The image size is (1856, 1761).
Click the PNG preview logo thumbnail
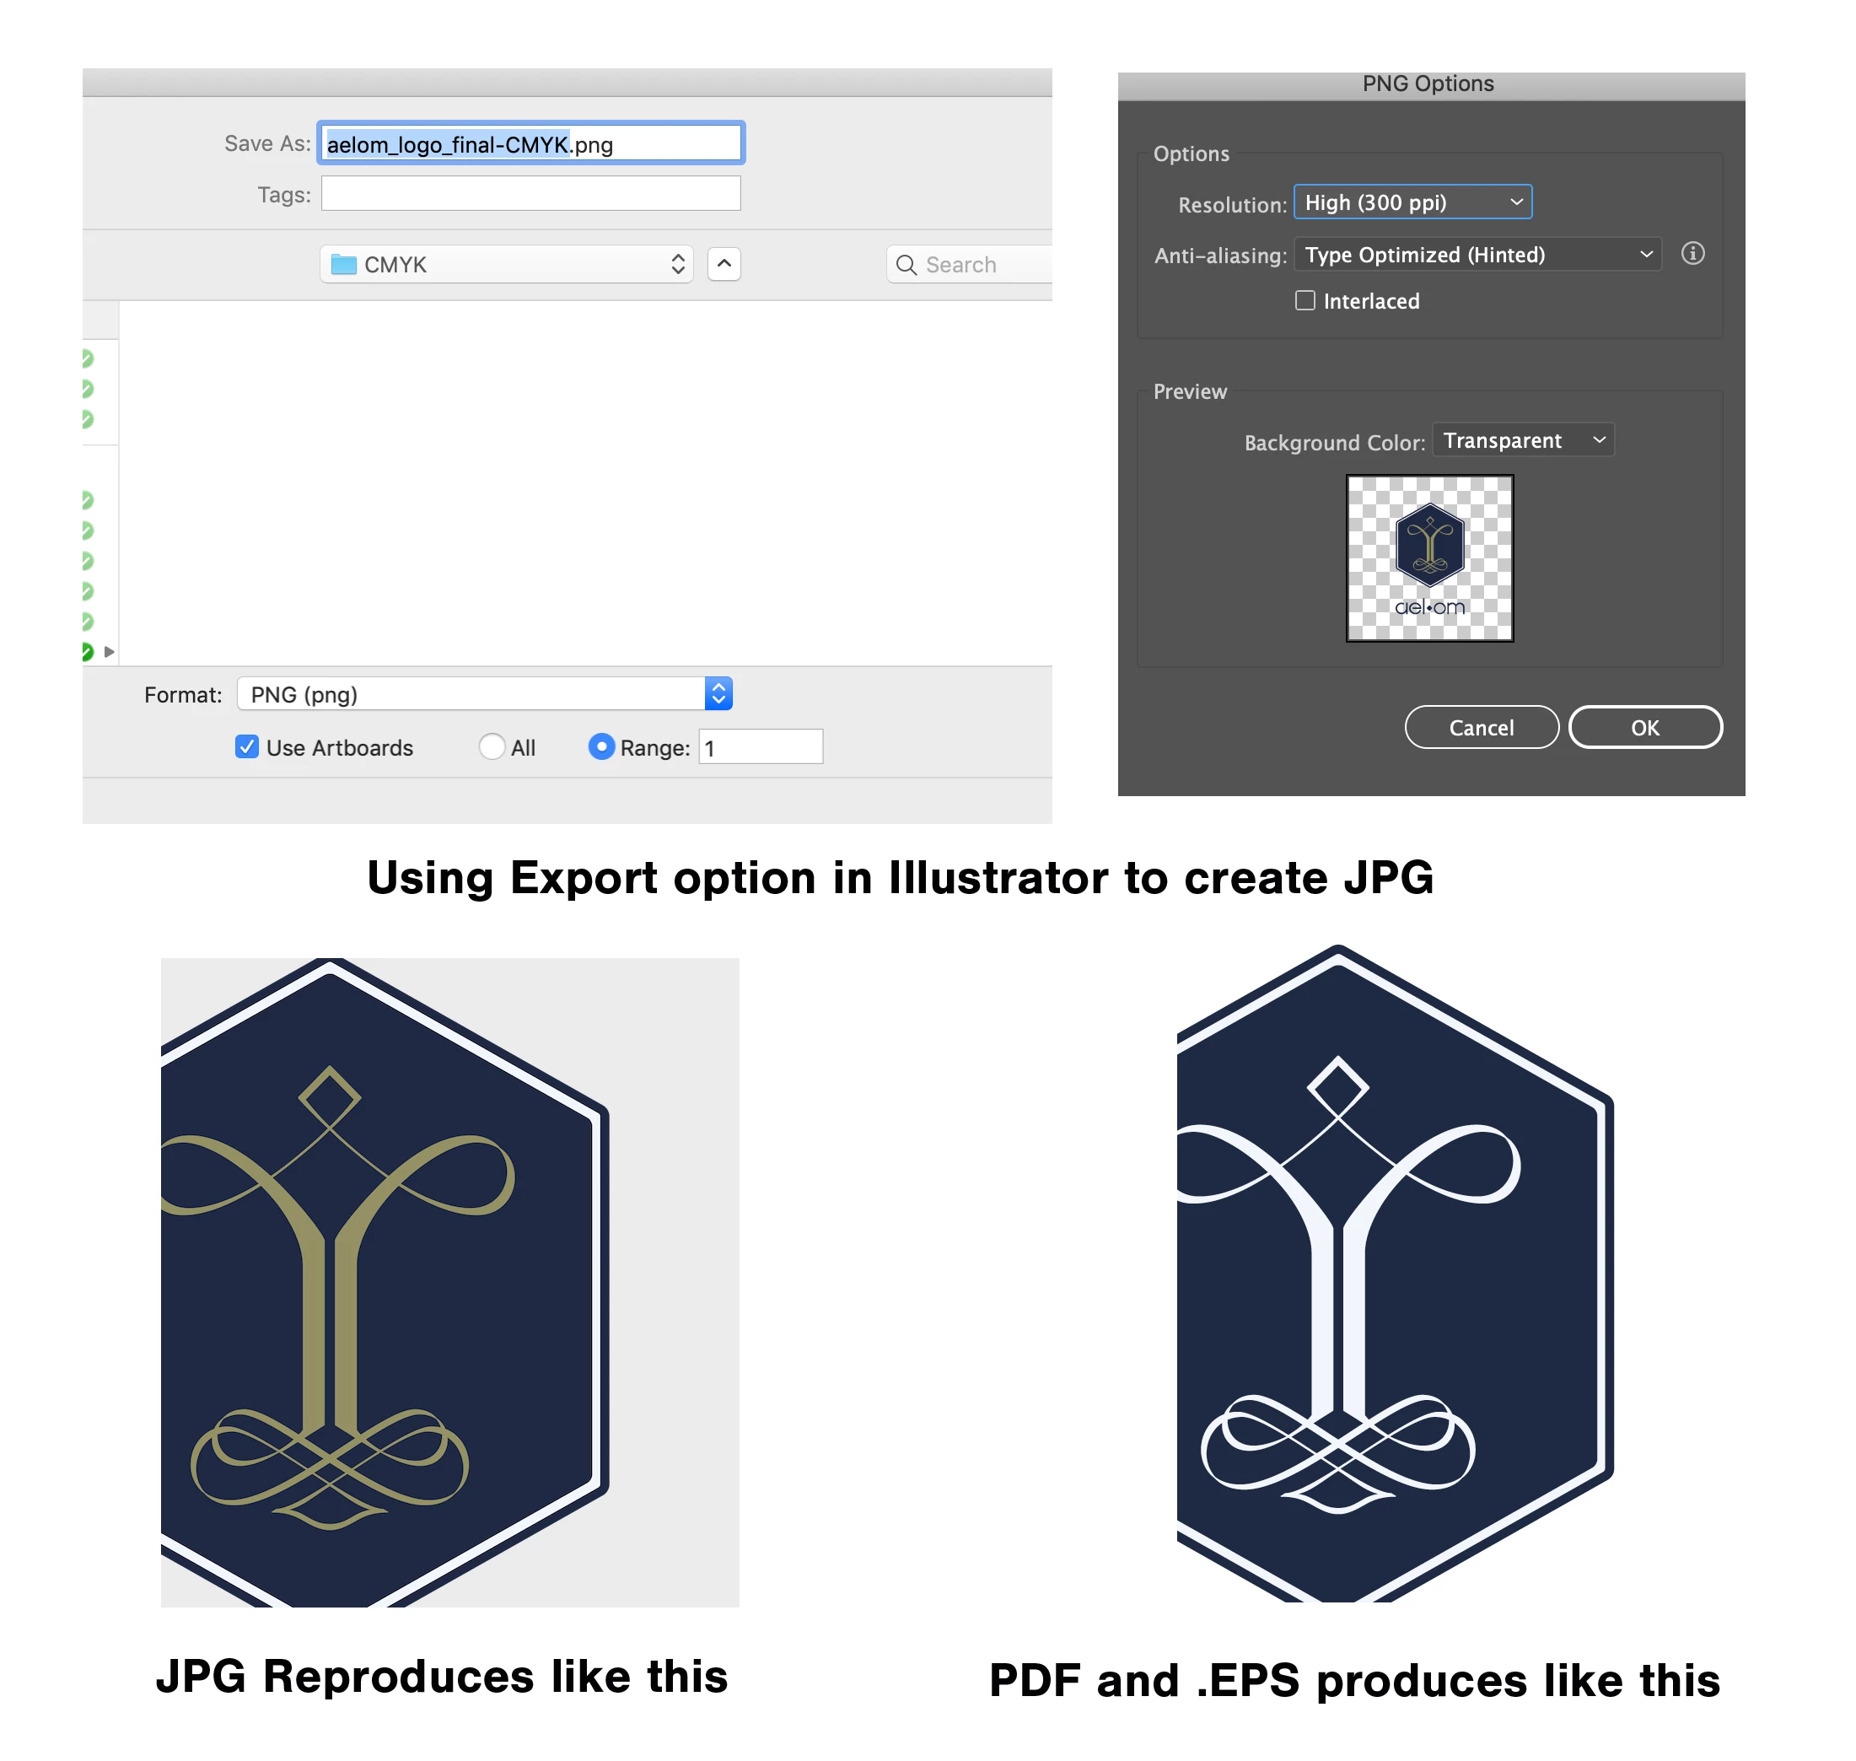click(x=1429, y=558)
